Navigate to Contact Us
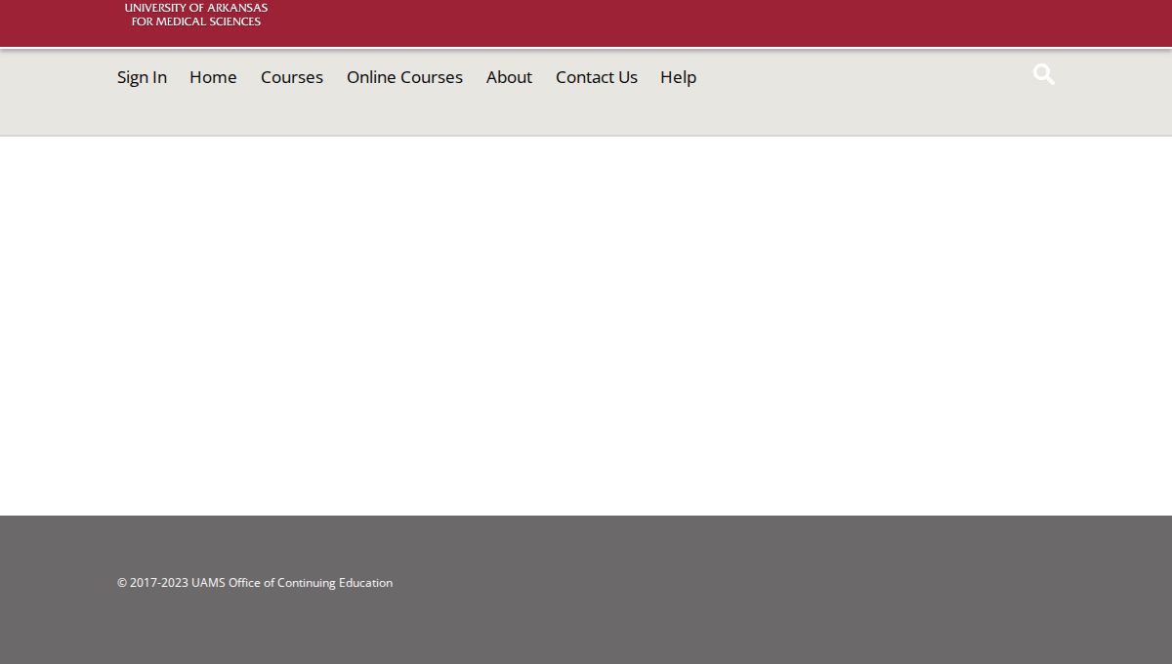Viewport: 1172px width, 664px height. click(x=597, y=77)
